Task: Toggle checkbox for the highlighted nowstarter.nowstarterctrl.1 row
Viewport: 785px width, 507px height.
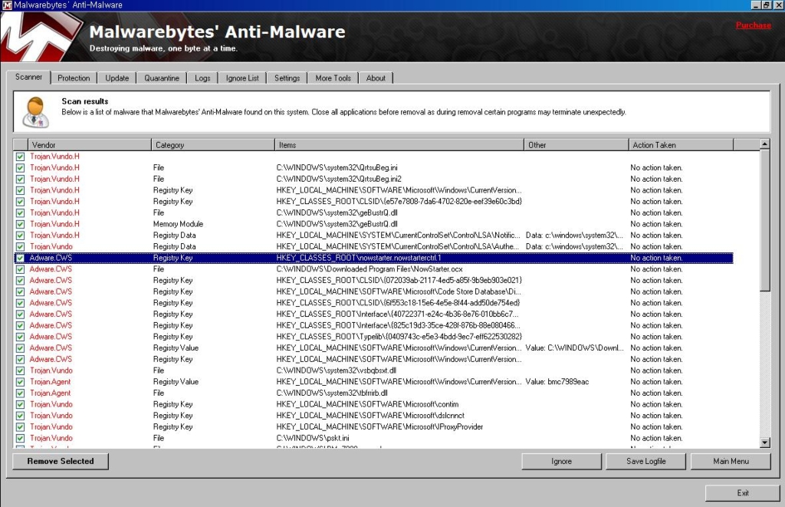Action: coord(20,258)
